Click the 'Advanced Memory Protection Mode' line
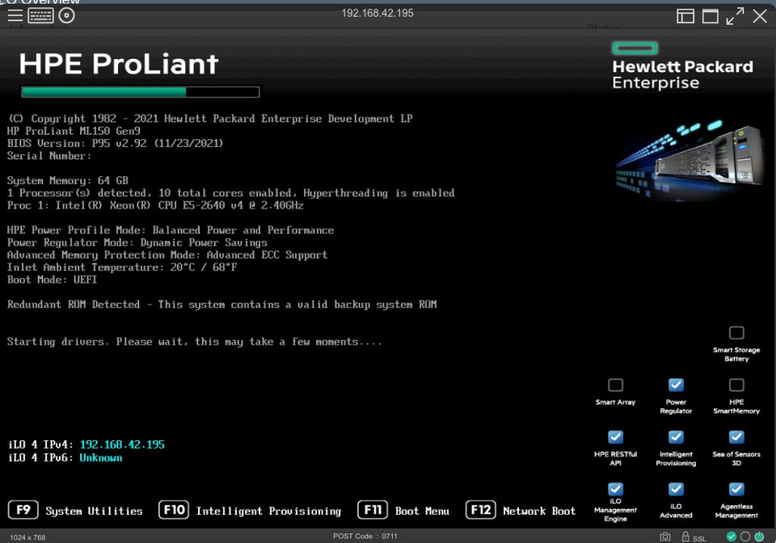Viewport: 776px width, 543px height. 167,255
